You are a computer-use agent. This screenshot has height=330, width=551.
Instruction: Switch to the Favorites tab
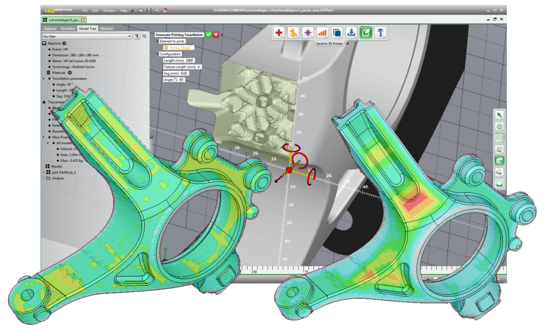[x=67, y=29]
